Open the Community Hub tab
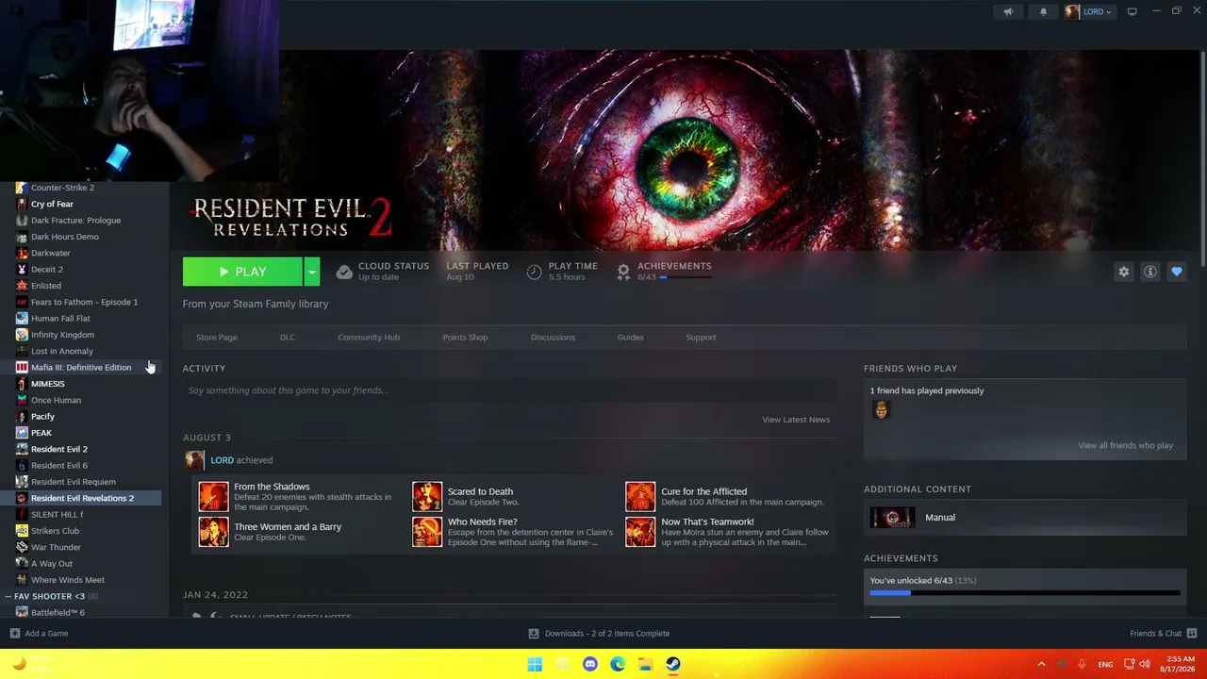 [369, 337]
